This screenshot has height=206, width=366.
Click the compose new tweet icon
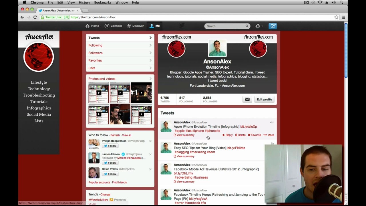273,26
